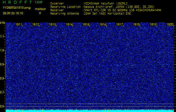
Task: Click the 1816 time axis label
Action: (x=103, y=24)
